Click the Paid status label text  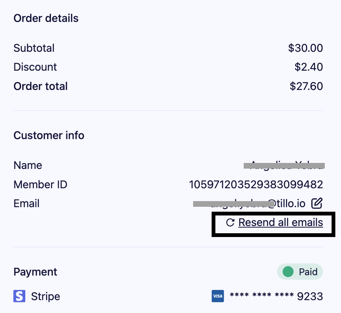308,272
